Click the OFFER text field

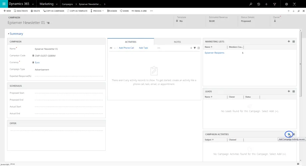click(56, 130)
